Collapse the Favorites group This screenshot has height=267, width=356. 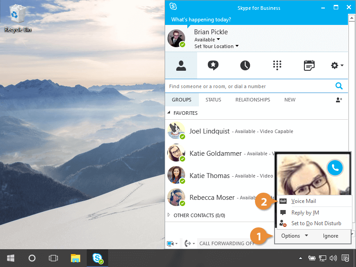(169, 113)
